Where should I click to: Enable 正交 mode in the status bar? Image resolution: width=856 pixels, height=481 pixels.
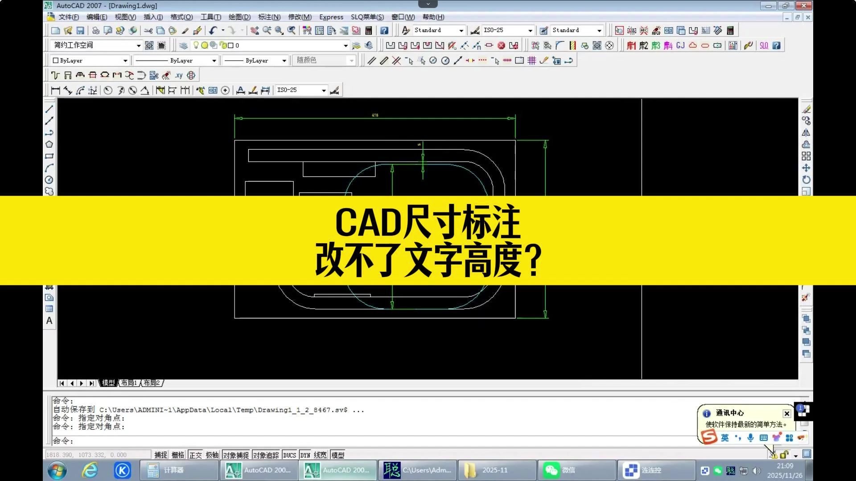click(194, 455)
